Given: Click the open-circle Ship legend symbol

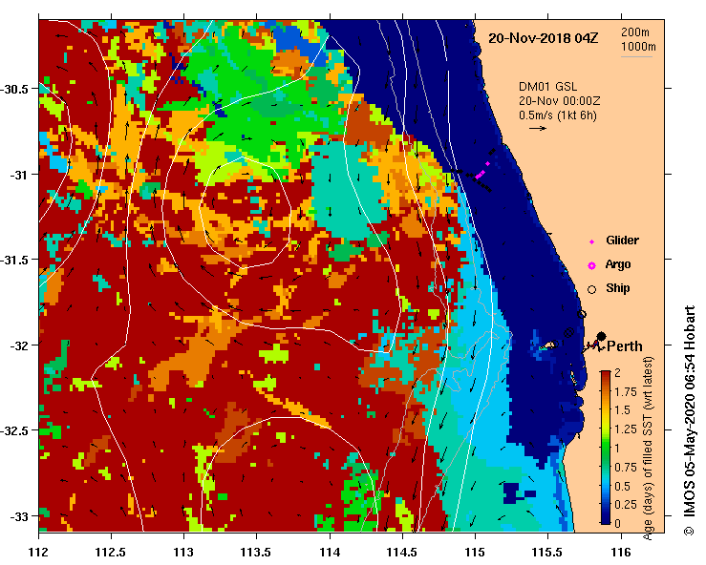Looking at the screenshot, I should (x=591, y=290).
